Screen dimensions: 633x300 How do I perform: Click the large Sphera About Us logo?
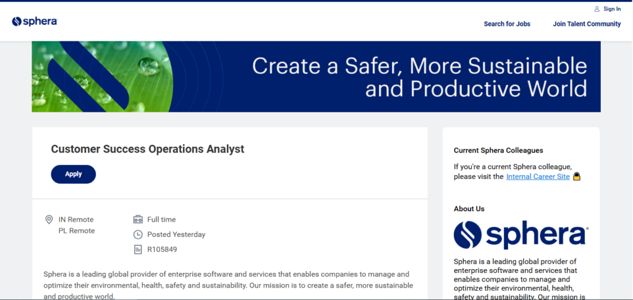[520, 235]
